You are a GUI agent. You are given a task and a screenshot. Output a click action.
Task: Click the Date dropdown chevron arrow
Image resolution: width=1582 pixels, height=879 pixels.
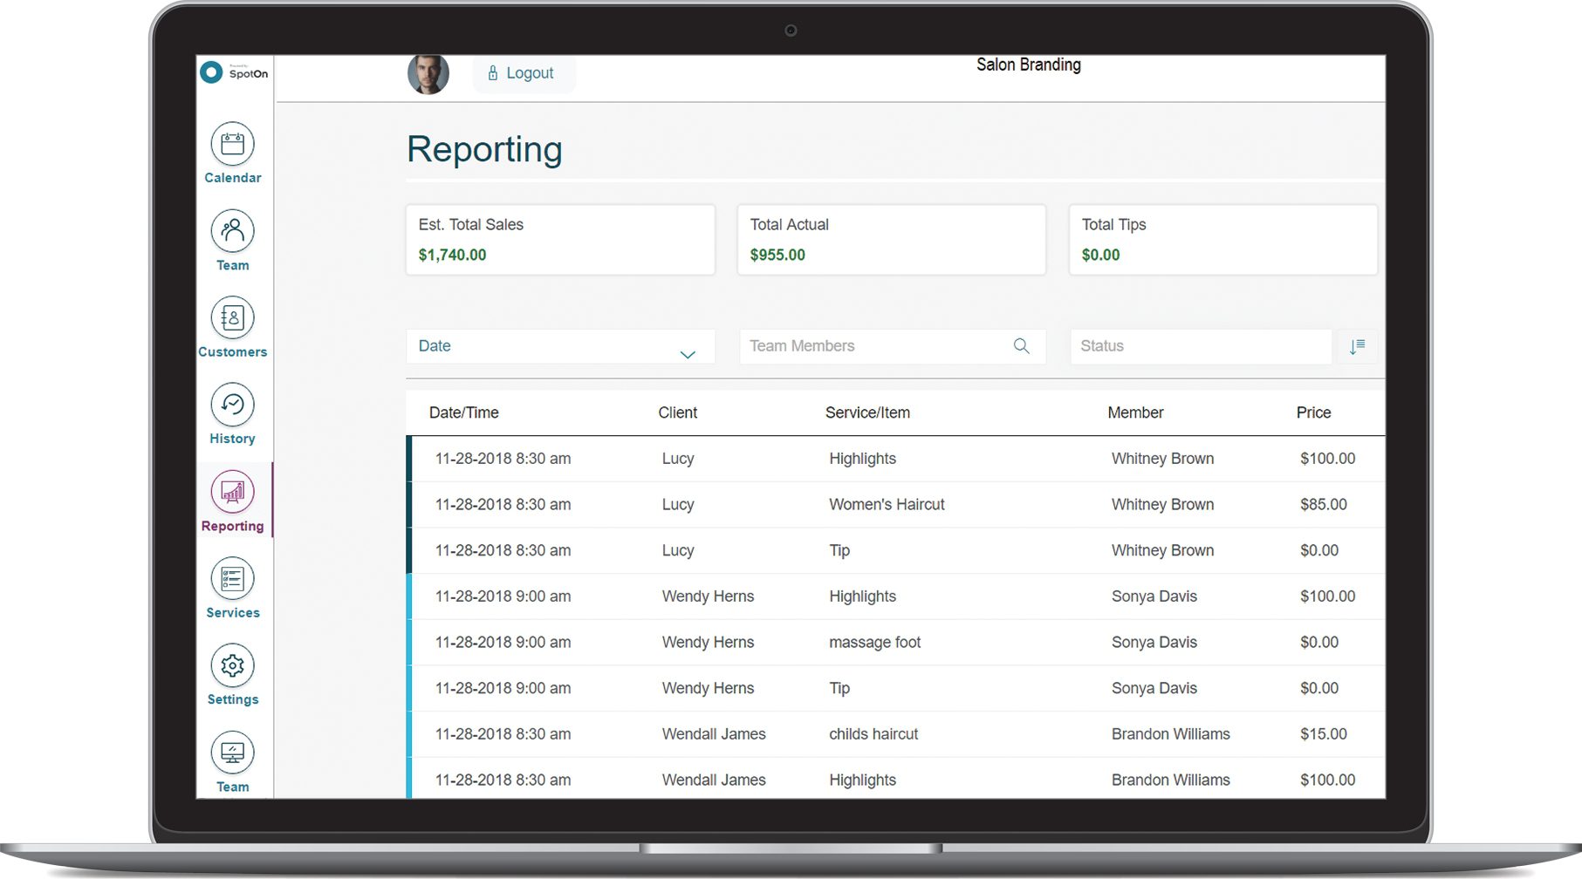688,354
